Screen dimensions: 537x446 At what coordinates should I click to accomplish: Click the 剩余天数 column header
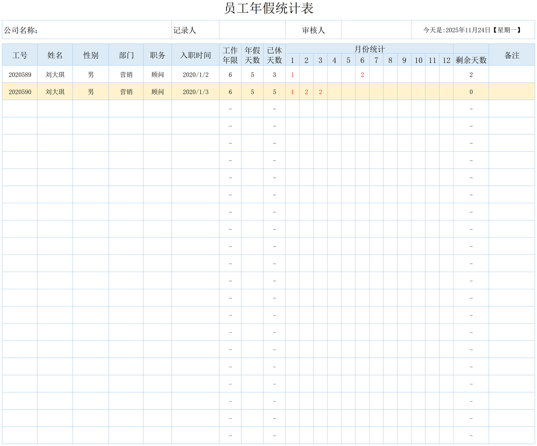click(x=471, y=60)
